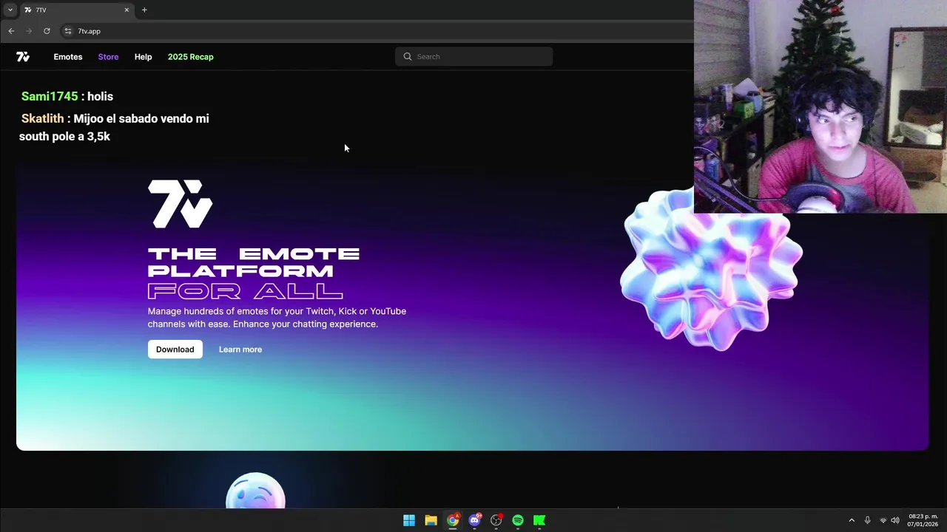
Task: Click the winking emoji graphic below hero
Action: pos(255,491)
